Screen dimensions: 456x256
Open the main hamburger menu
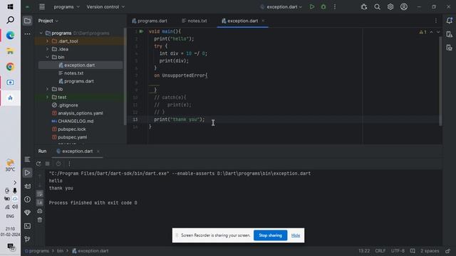42,6
